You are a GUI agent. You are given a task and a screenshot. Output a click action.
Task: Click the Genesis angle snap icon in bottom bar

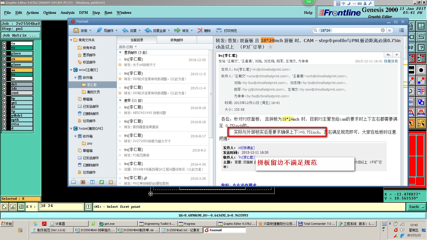pos(13,207)
